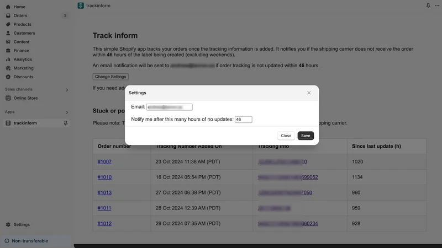The width and height of the screenshot is (442, 248).
Task: Close Settings dialog with X icon
Action: click(x=309, y=93)
